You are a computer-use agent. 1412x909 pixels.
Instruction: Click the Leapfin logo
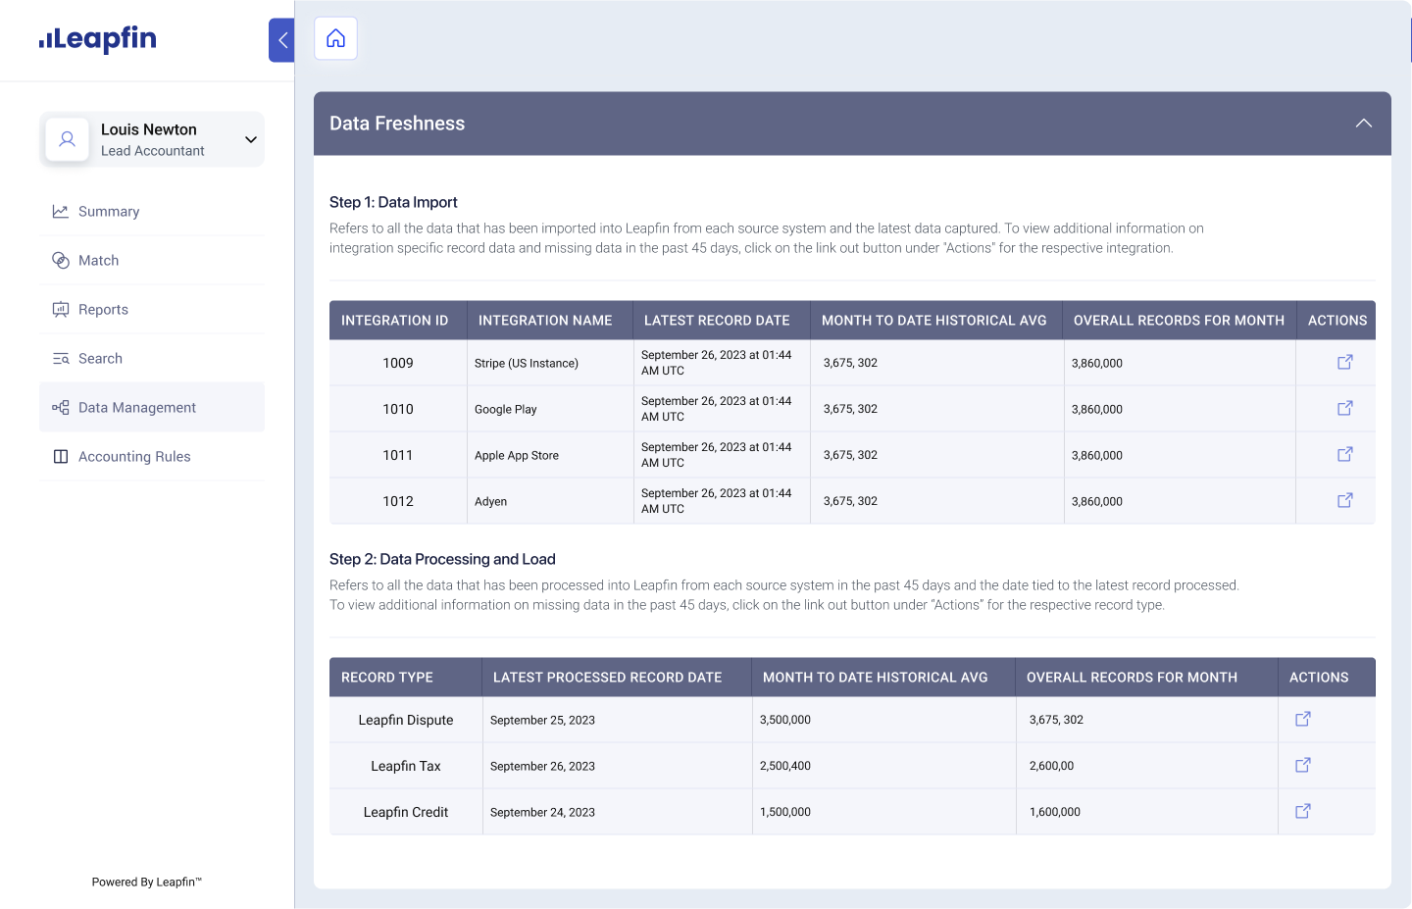(x=98, y=39)
